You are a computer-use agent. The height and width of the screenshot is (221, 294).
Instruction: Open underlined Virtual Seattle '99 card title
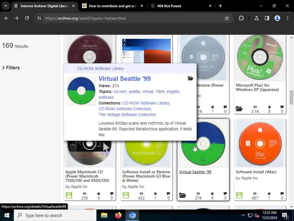tap(195, 172)
